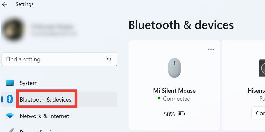
Task: Open the Mi Silent Mouse options menu
Action: 211,50
